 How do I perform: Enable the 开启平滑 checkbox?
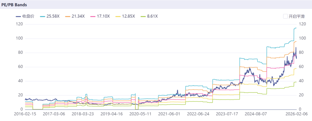pyautogui.click(x=285, y=16)
